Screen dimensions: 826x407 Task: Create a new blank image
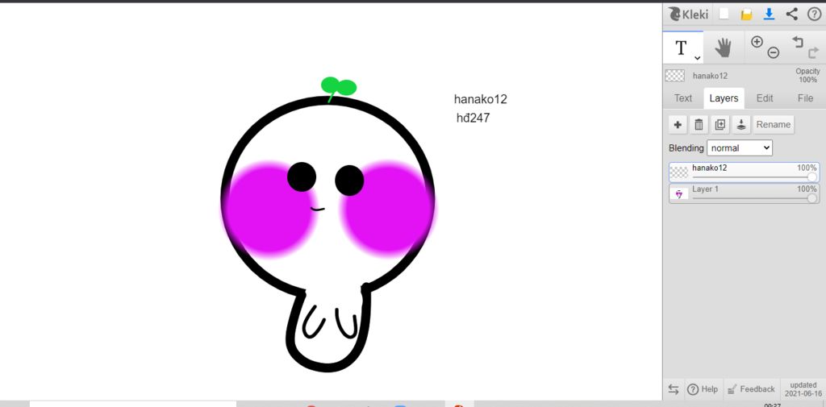724,15
